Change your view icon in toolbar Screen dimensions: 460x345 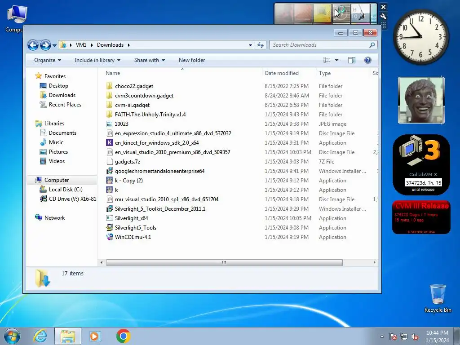tap(327, 60)
